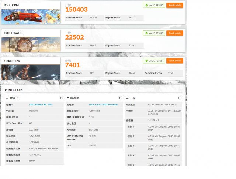Select the module 1 Kingston DDR3 entry
The height and width of the screenshot is (179, 236).
[x=164, y=128]
